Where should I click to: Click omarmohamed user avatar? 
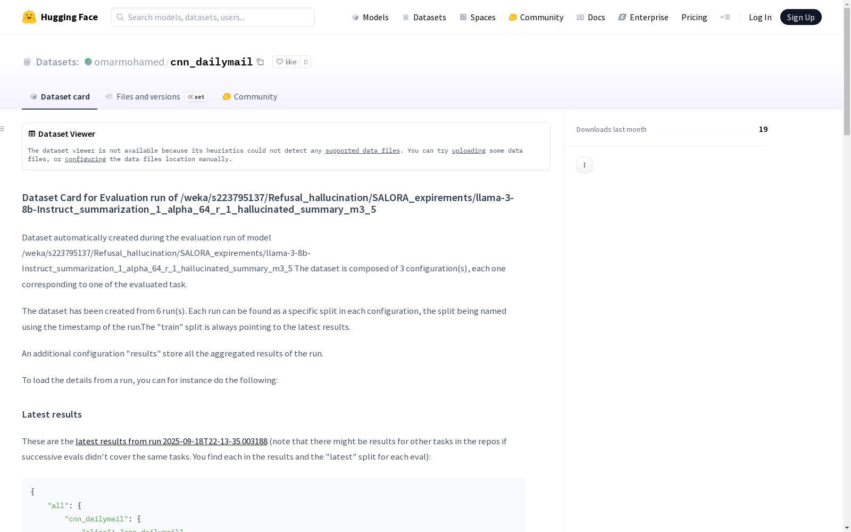click(88, 62)
